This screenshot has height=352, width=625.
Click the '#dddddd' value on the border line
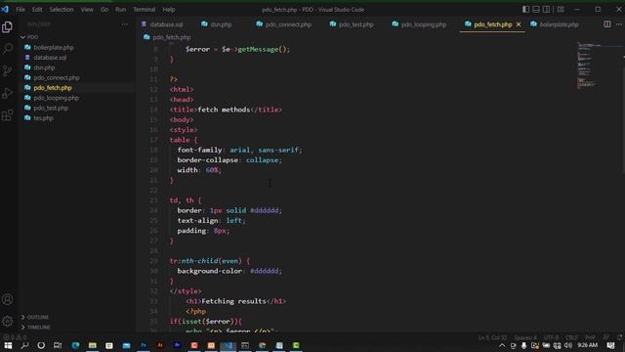pos(264,210)
